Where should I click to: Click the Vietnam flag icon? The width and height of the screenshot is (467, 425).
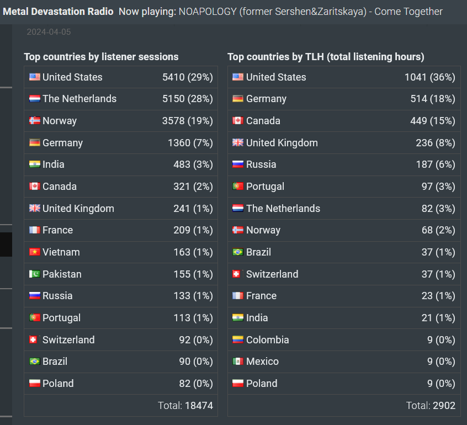tap(35, 252)
